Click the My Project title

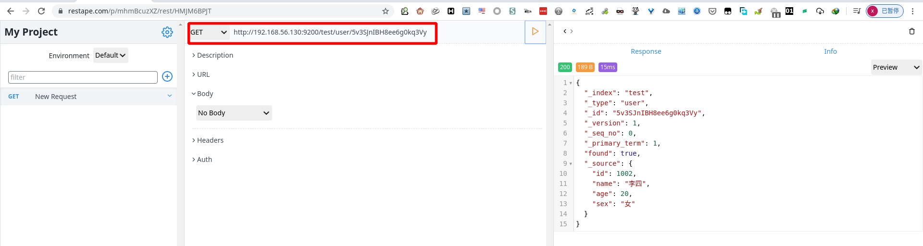point(31,32)
